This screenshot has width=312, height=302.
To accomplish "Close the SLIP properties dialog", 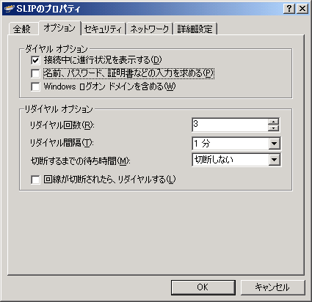I will coord(302,9).
